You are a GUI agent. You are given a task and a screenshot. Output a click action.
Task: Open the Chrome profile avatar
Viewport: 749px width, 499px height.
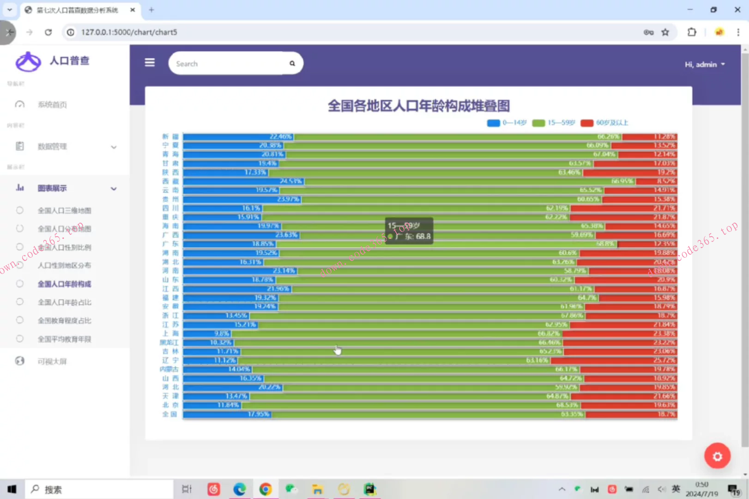coord(719,32)
